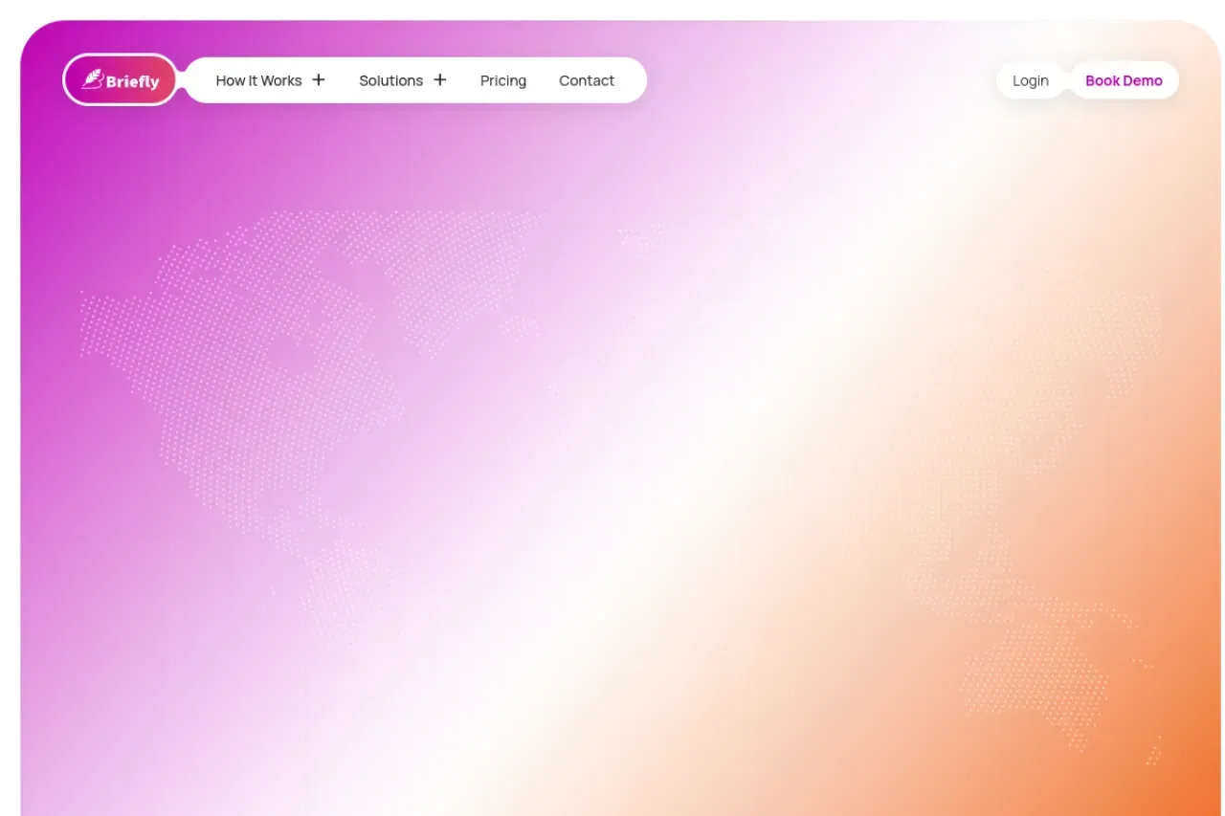This screenshot has height=816, width=1225.
Task: Open the How It Works menu
Action: (x=258, y=80)
